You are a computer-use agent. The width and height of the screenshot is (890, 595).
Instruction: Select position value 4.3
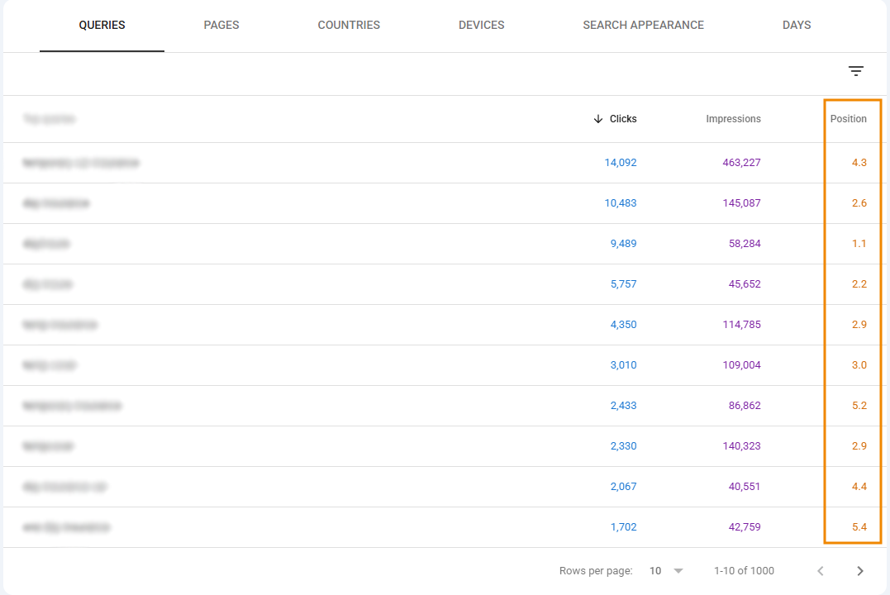click(x=859, y=162)
